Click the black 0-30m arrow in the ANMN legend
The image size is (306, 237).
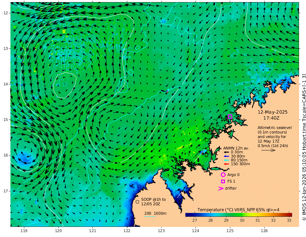[226, 152]
